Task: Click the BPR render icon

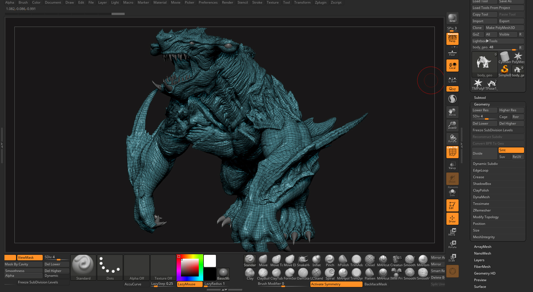Action: click(452, 18)
